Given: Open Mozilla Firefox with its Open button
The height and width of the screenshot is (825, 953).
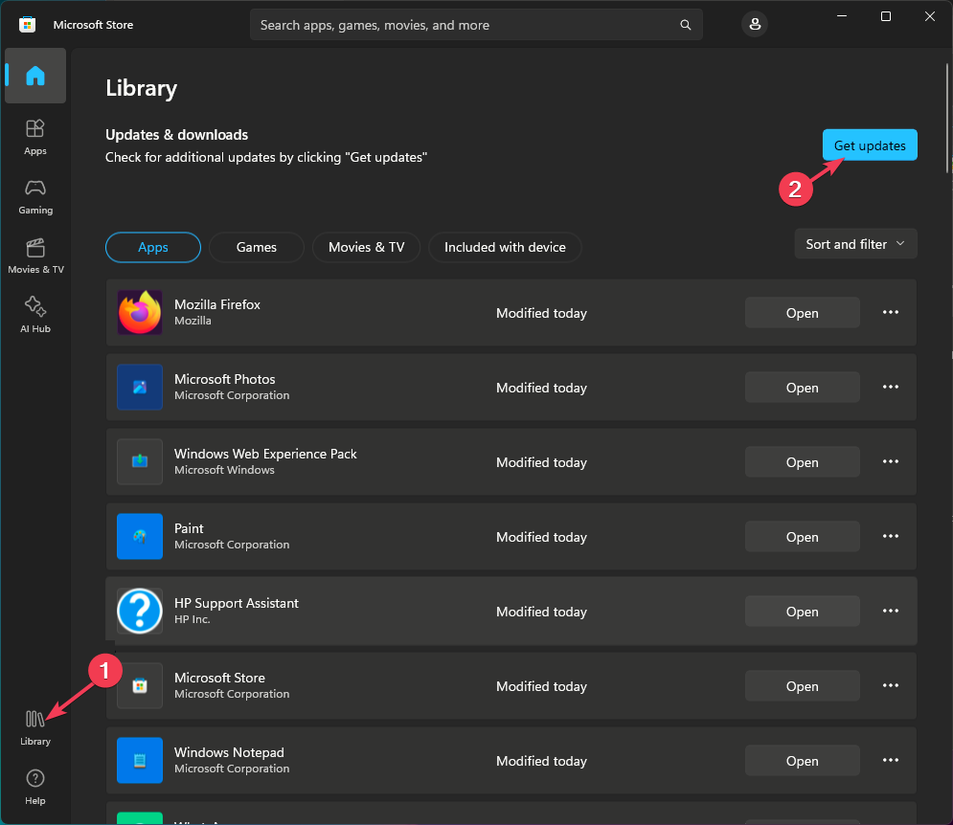Looking at the screenshot, I should 803,313.
